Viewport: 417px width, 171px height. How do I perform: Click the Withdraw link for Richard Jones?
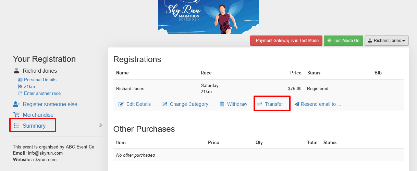237,104
